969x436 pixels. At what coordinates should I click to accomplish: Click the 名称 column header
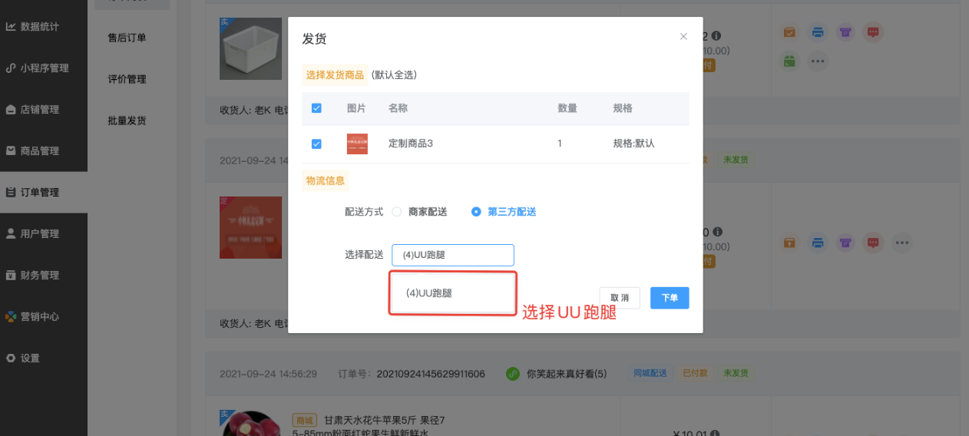point(398,108)
